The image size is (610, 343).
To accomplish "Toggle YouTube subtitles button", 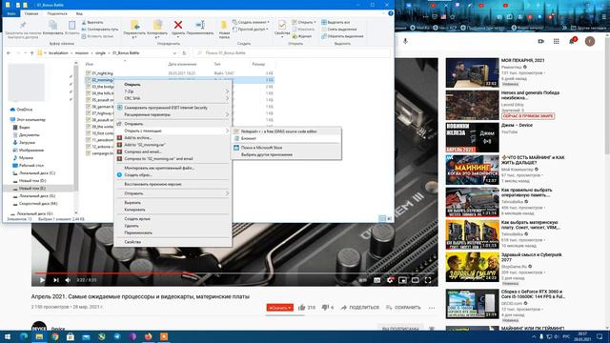I will [377, 280].
